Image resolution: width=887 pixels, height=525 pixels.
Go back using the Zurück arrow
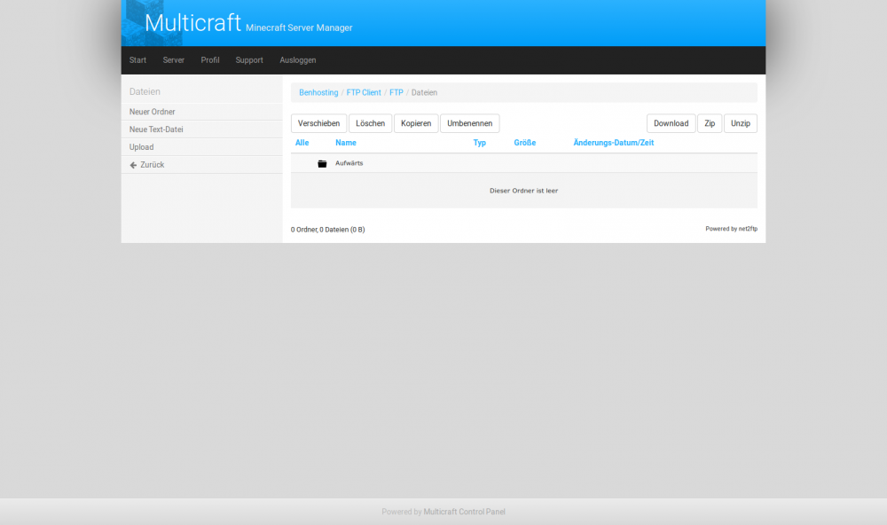(x=147, y=165)
